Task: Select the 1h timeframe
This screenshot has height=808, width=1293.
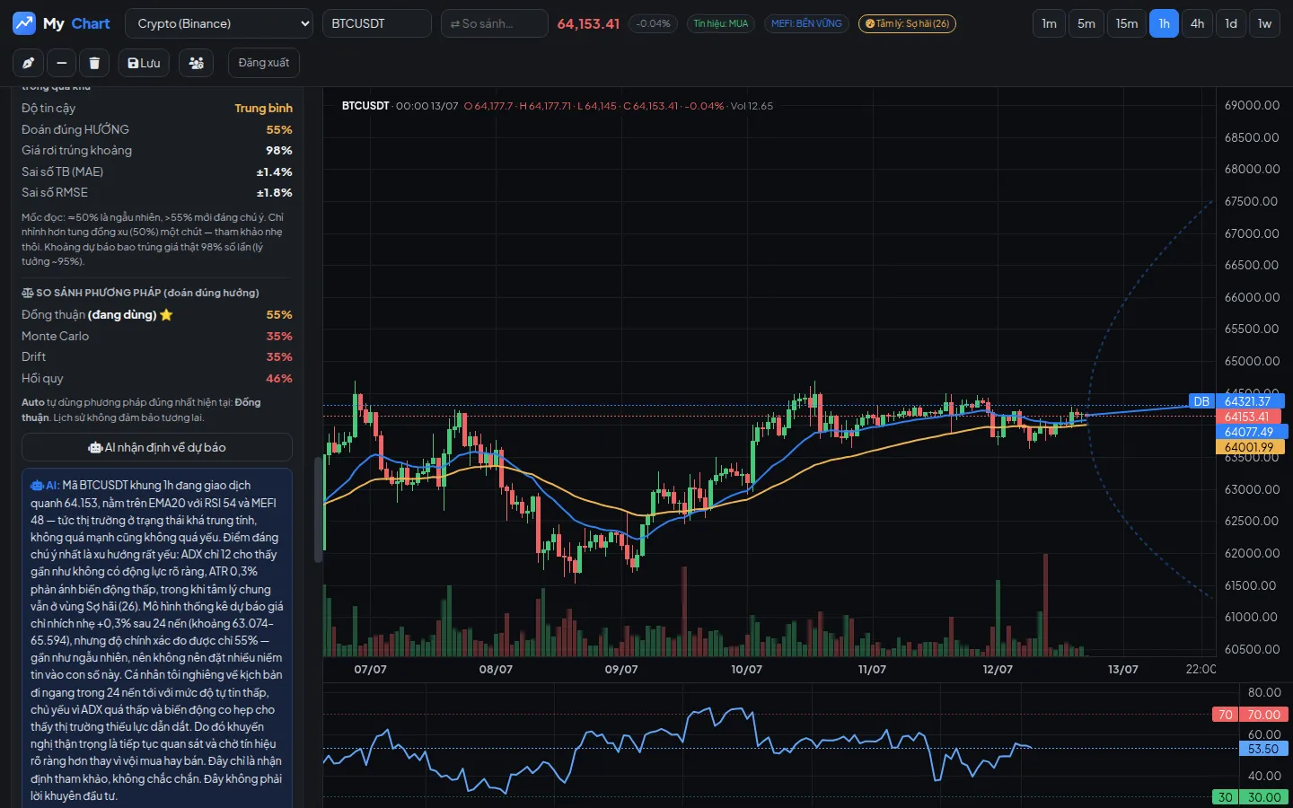Action: pyautogui.click(x=1164, y=23)
